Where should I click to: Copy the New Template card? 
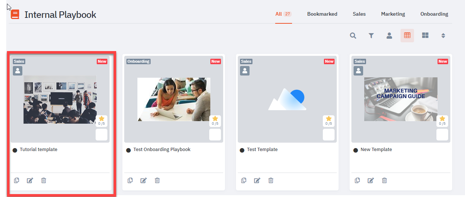(357, 180)
